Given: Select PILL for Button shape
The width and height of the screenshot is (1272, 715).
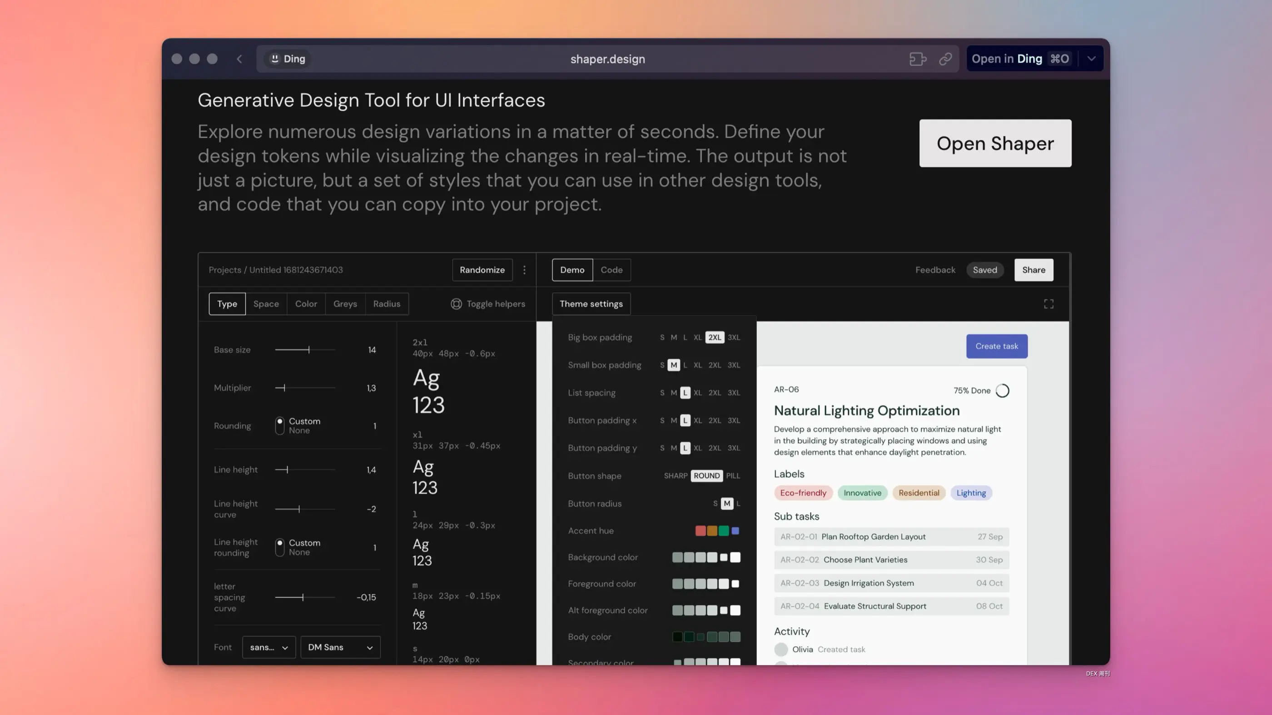Looking at the screenshot, I should tap(733, 476).
